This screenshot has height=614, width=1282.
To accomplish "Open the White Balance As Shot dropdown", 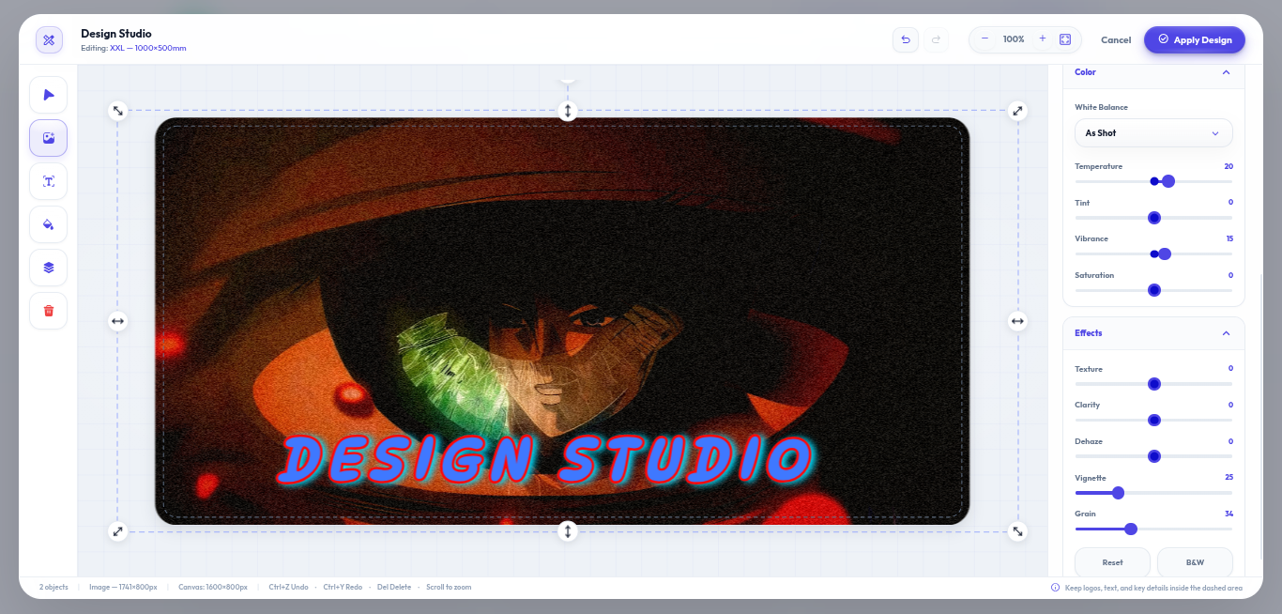I will (x=1153, y=133).
